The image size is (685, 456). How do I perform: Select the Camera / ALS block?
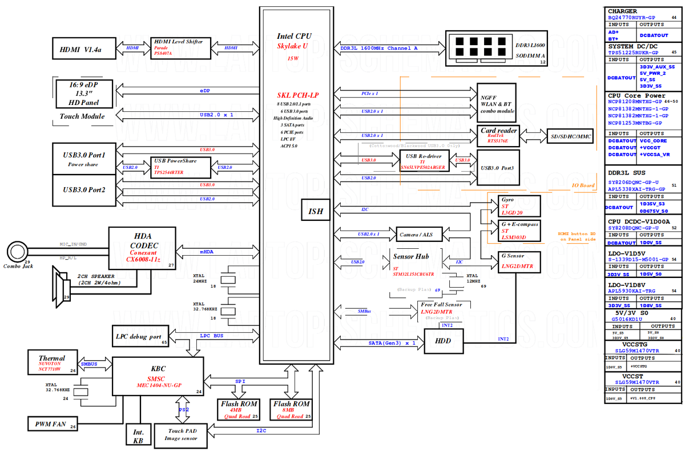[420, 234]
